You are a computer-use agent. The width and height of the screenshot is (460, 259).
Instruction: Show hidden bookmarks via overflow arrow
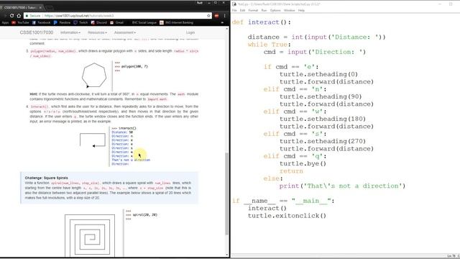[x=222, y=22]
